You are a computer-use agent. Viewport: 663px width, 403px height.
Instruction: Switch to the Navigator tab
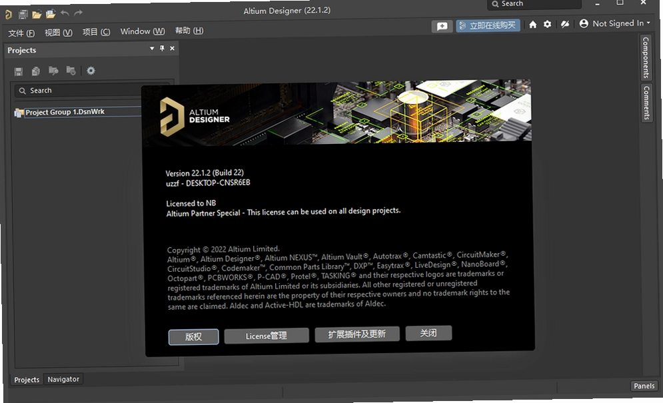click(63, 379)
